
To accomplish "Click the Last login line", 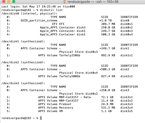I will point(38,6).
